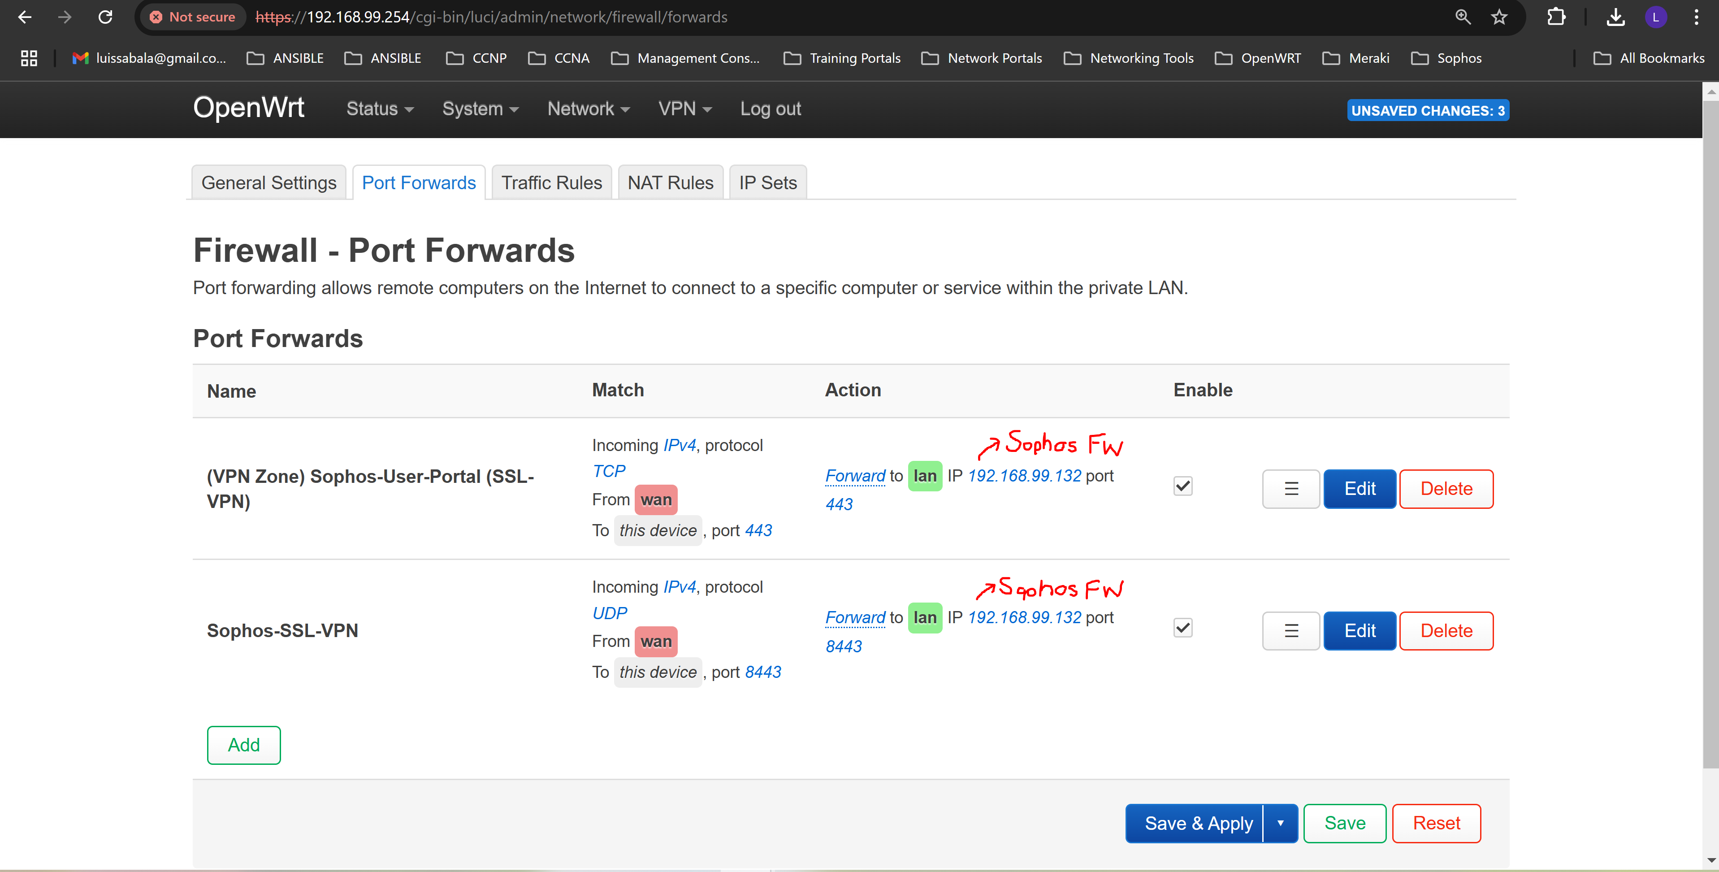
Task: Open the IP Sets tab
Action: click(767, 183)
